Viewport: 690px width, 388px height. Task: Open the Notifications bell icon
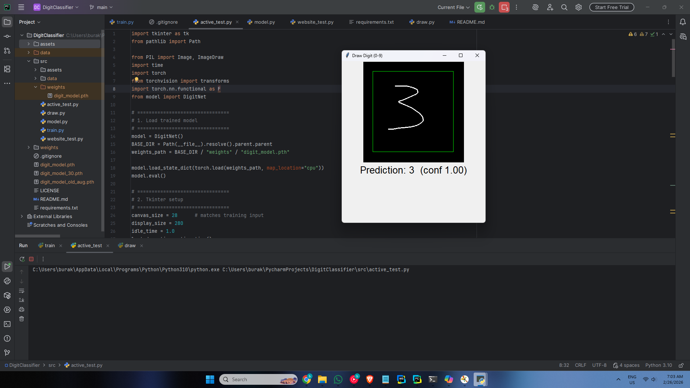(x=683, y=22)
